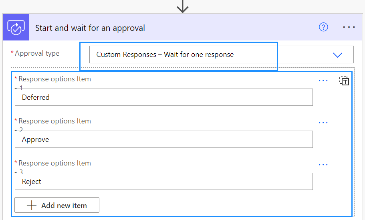This screenshot has height=220, width=365.
Task: Open help for approval action
Action: click(323, 27)
